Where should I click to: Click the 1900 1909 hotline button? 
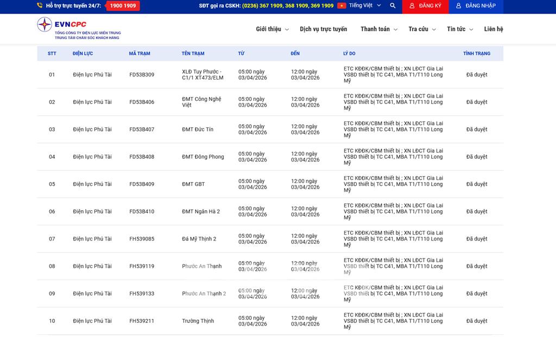tap(122, 6)
